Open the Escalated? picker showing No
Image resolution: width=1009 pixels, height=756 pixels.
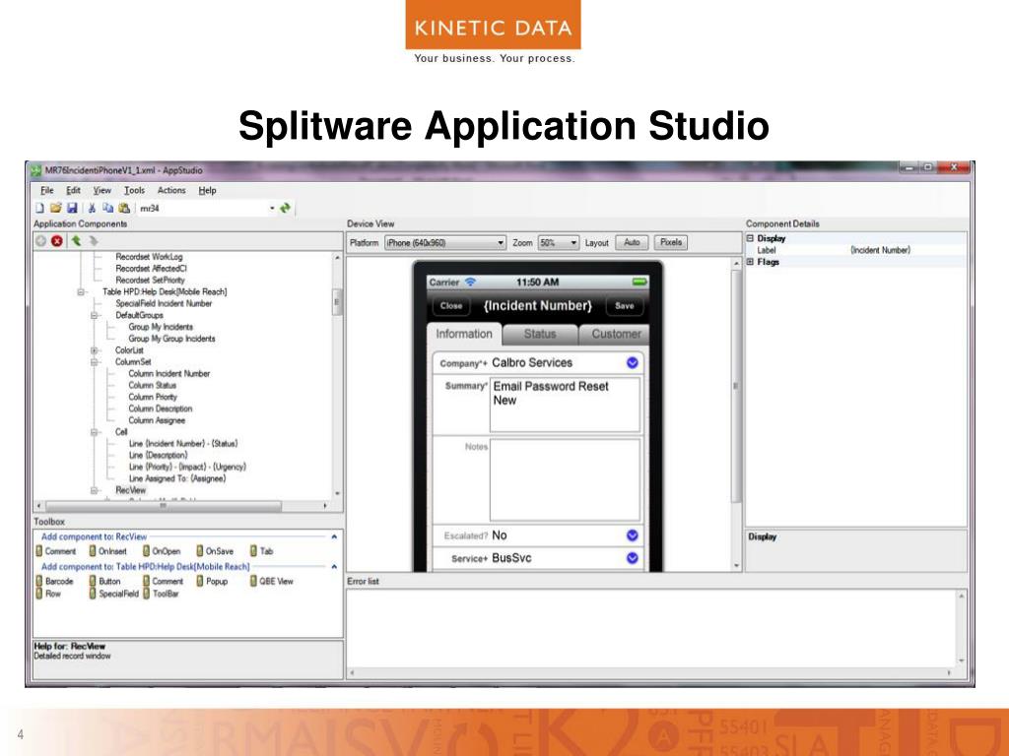click(x=633, y=535)
